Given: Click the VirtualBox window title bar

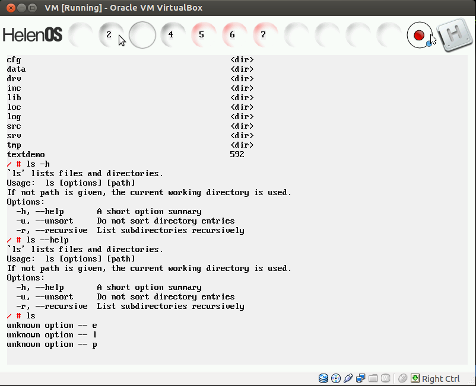Looking at the screenshot, I should [237, 8].
